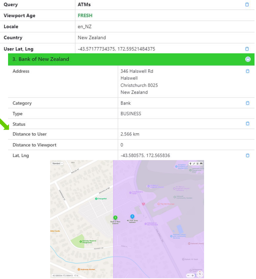The image size is (256, 279).
Task: Select the Bank category value
Action: pos(125,103)
